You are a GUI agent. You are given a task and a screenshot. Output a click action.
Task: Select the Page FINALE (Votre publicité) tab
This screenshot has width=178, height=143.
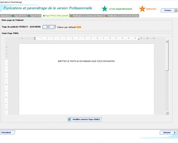click(x=56, y=15)
